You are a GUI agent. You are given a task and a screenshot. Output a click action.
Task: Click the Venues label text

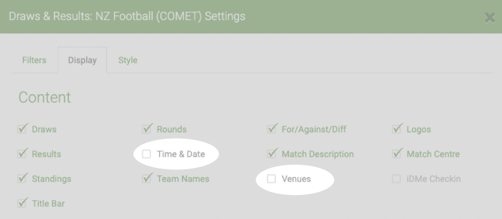pos(296,179)
